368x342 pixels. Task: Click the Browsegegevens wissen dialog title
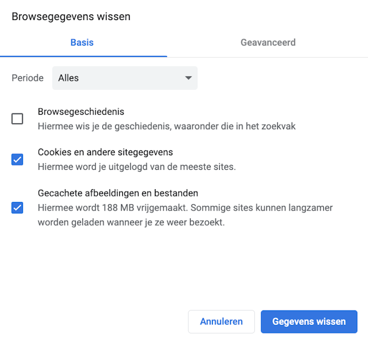coord(71,17)
